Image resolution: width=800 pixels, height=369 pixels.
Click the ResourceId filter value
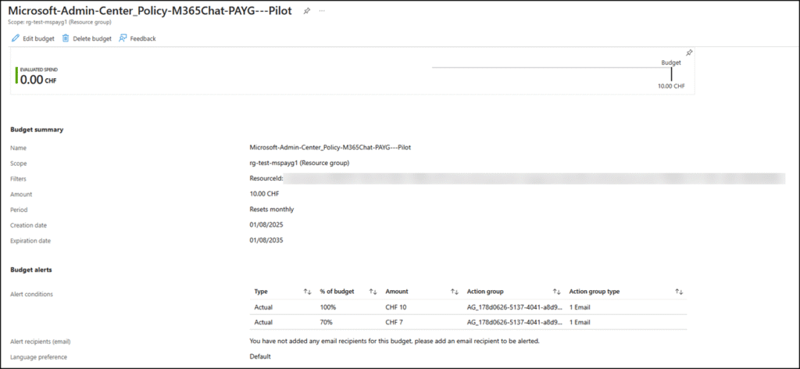pyautogui.click(x=517, y=178)
